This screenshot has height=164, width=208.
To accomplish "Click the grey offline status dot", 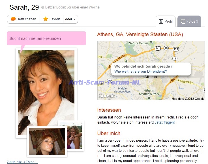I will tap(43, 7).
